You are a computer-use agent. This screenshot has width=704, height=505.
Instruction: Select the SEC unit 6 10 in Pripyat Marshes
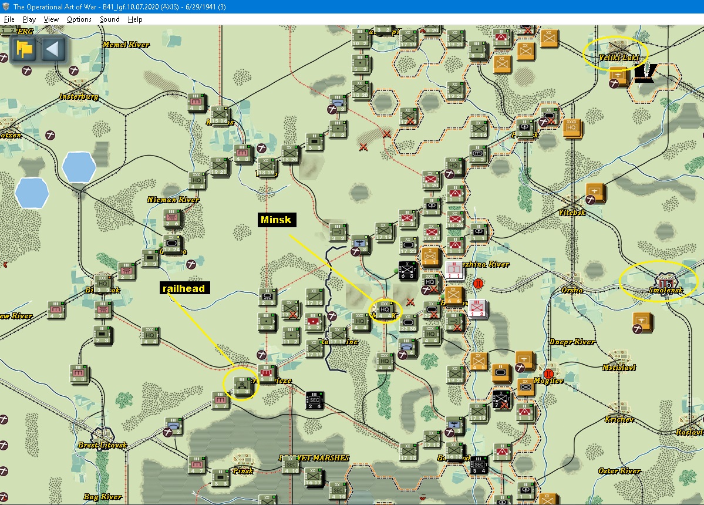click(291, 464)
